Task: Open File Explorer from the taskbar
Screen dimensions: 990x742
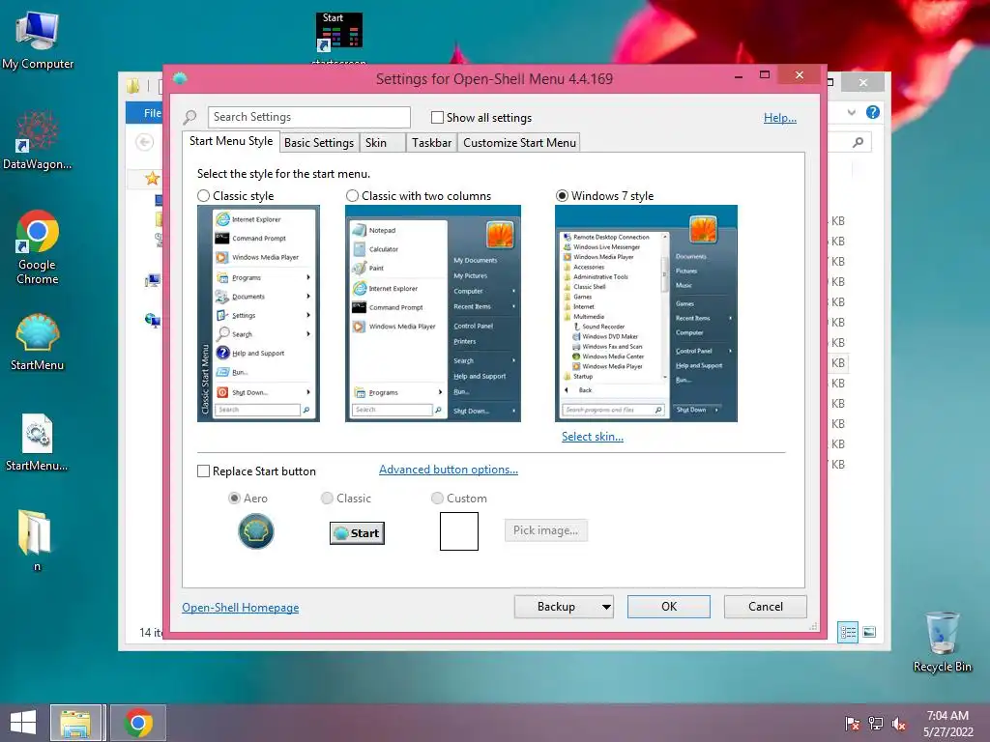Action: point(75,723)
